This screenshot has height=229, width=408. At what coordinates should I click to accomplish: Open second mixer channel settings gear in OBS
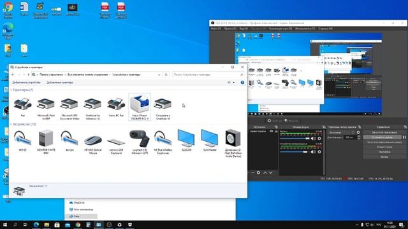click(x=319, y=152)
